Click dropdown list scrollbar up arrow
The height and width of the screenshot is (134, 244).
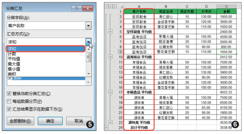[89, 49]
